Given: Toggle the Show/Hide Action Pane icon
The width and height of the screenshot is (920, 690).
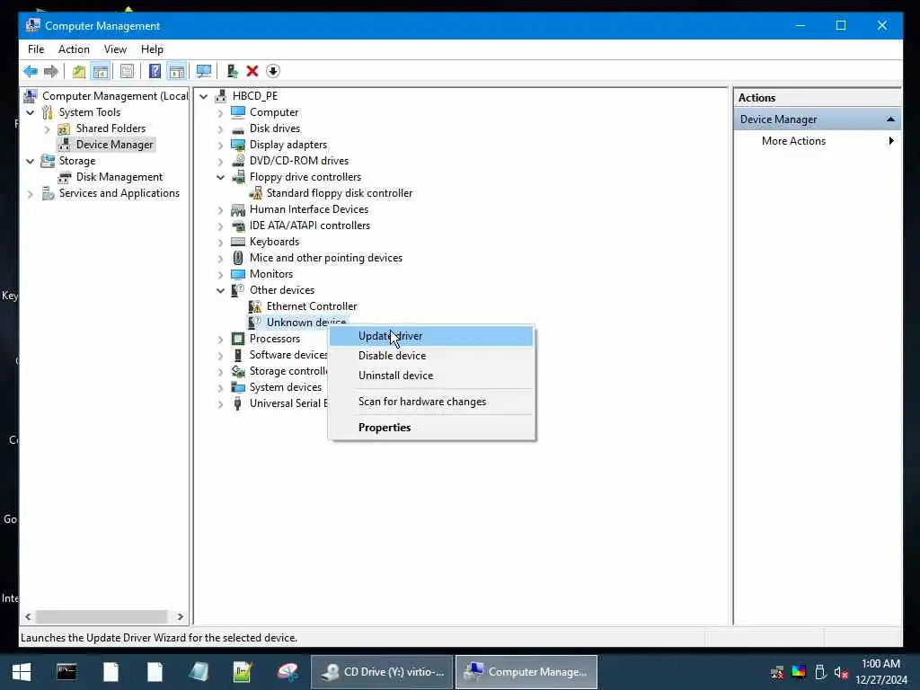Looking at the screenshot, I should (177, 72).
